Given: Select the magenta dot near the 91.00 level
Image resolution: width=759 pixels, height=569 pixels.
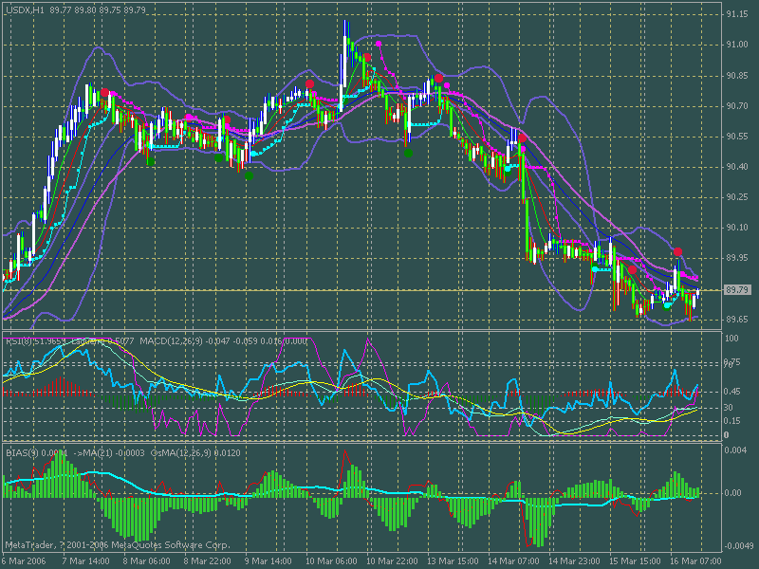Looking at the screenshot, I should 379,45.
